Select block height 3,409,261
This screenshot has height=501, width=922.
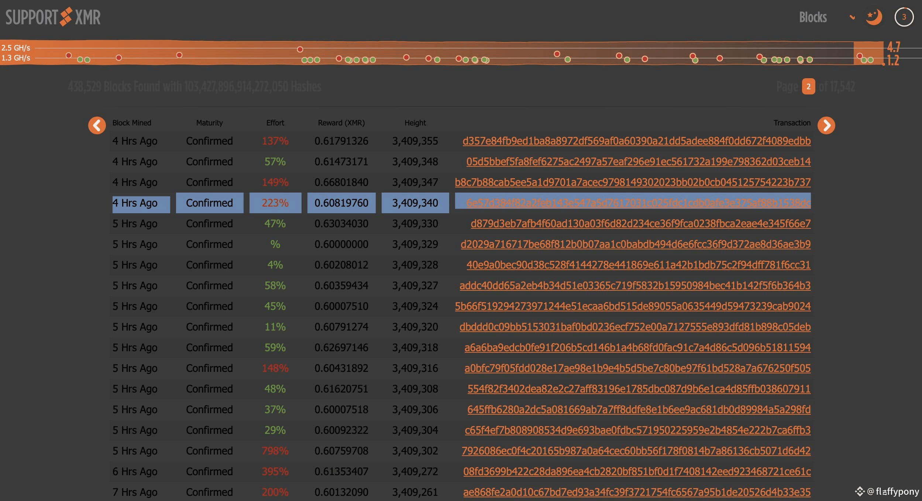coord(415,492)
